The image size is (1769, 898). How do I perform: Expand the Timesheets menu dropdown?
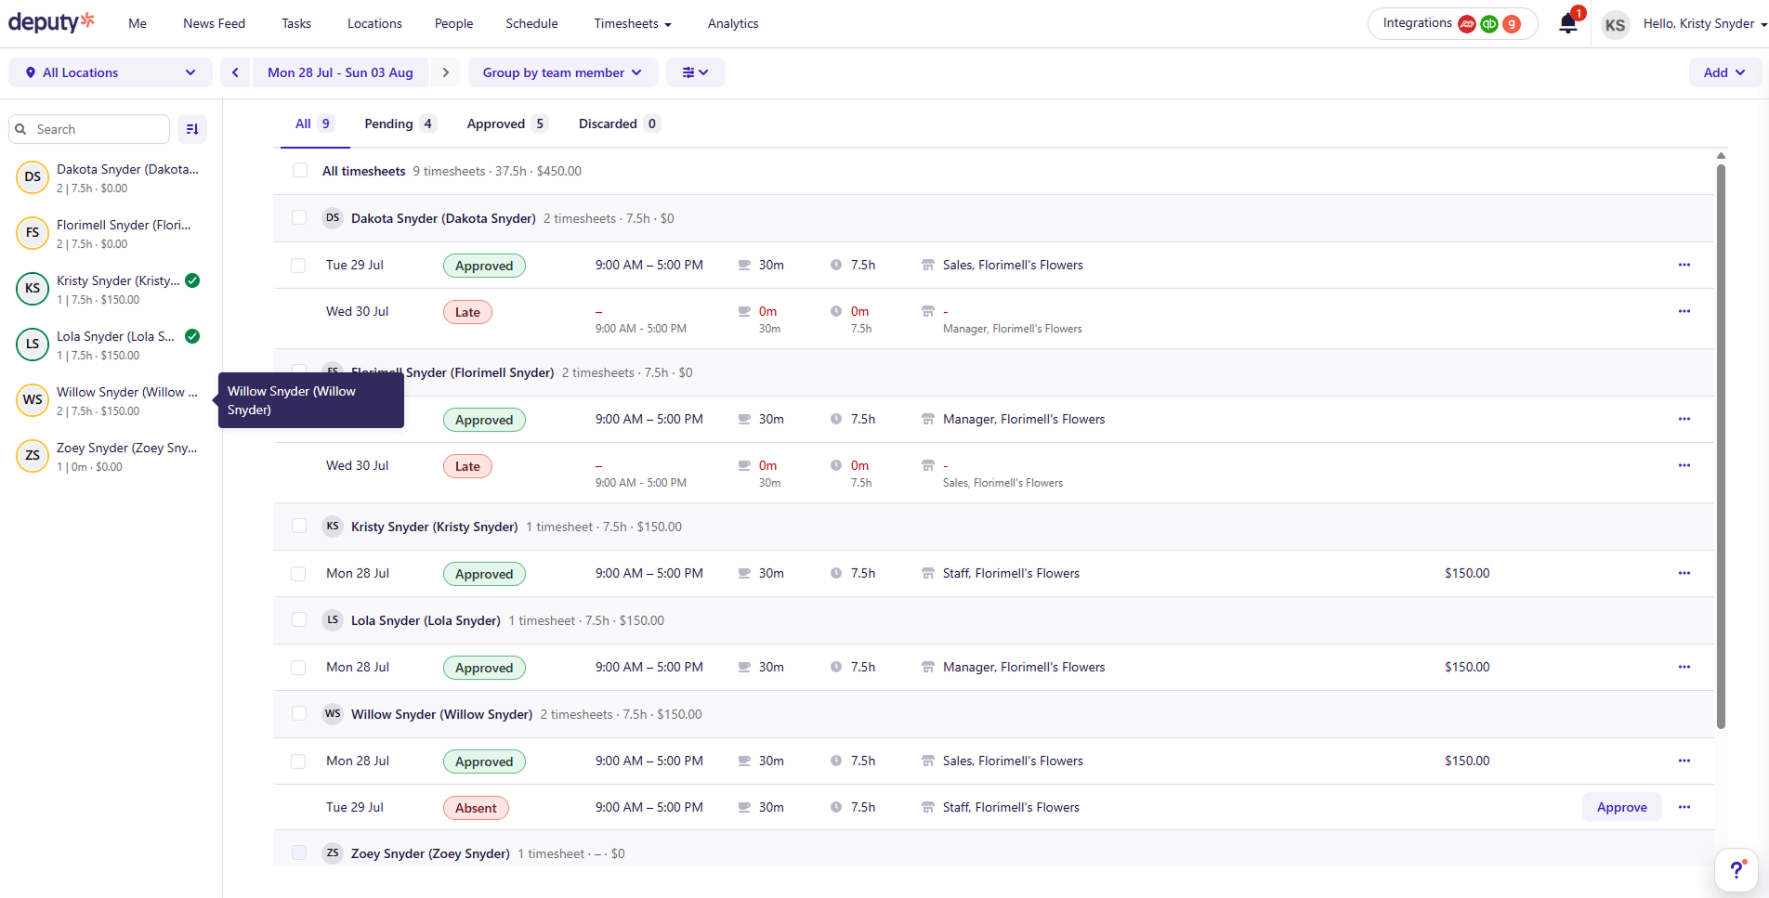tap(633, 23)
